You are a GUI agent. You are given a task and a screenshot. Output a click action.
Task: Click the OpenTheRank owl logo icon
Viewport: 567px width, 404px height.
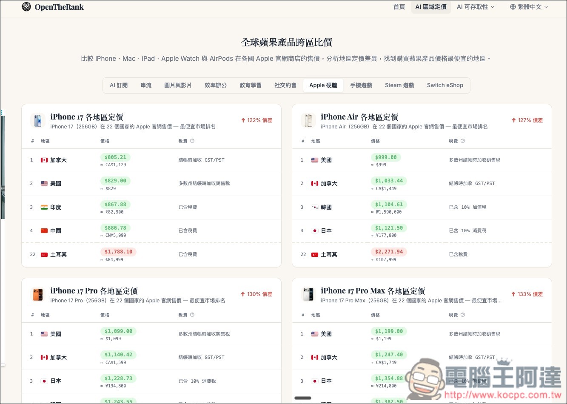tap(26, 7)
